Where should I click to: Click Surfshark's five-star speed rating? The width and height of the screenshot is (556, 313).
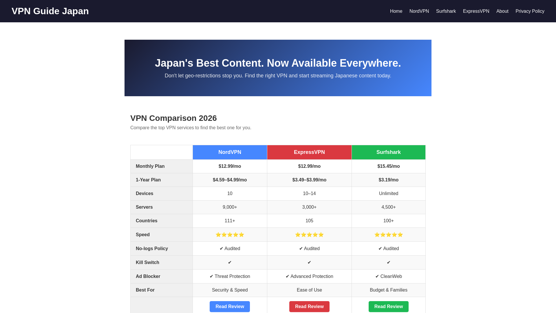tap(389, 235)
